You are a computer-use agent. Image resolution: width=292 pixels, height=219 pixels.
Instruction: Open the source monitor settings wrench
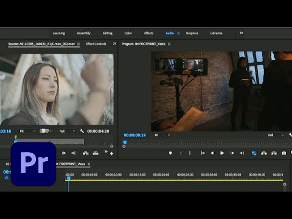[82, 131]
